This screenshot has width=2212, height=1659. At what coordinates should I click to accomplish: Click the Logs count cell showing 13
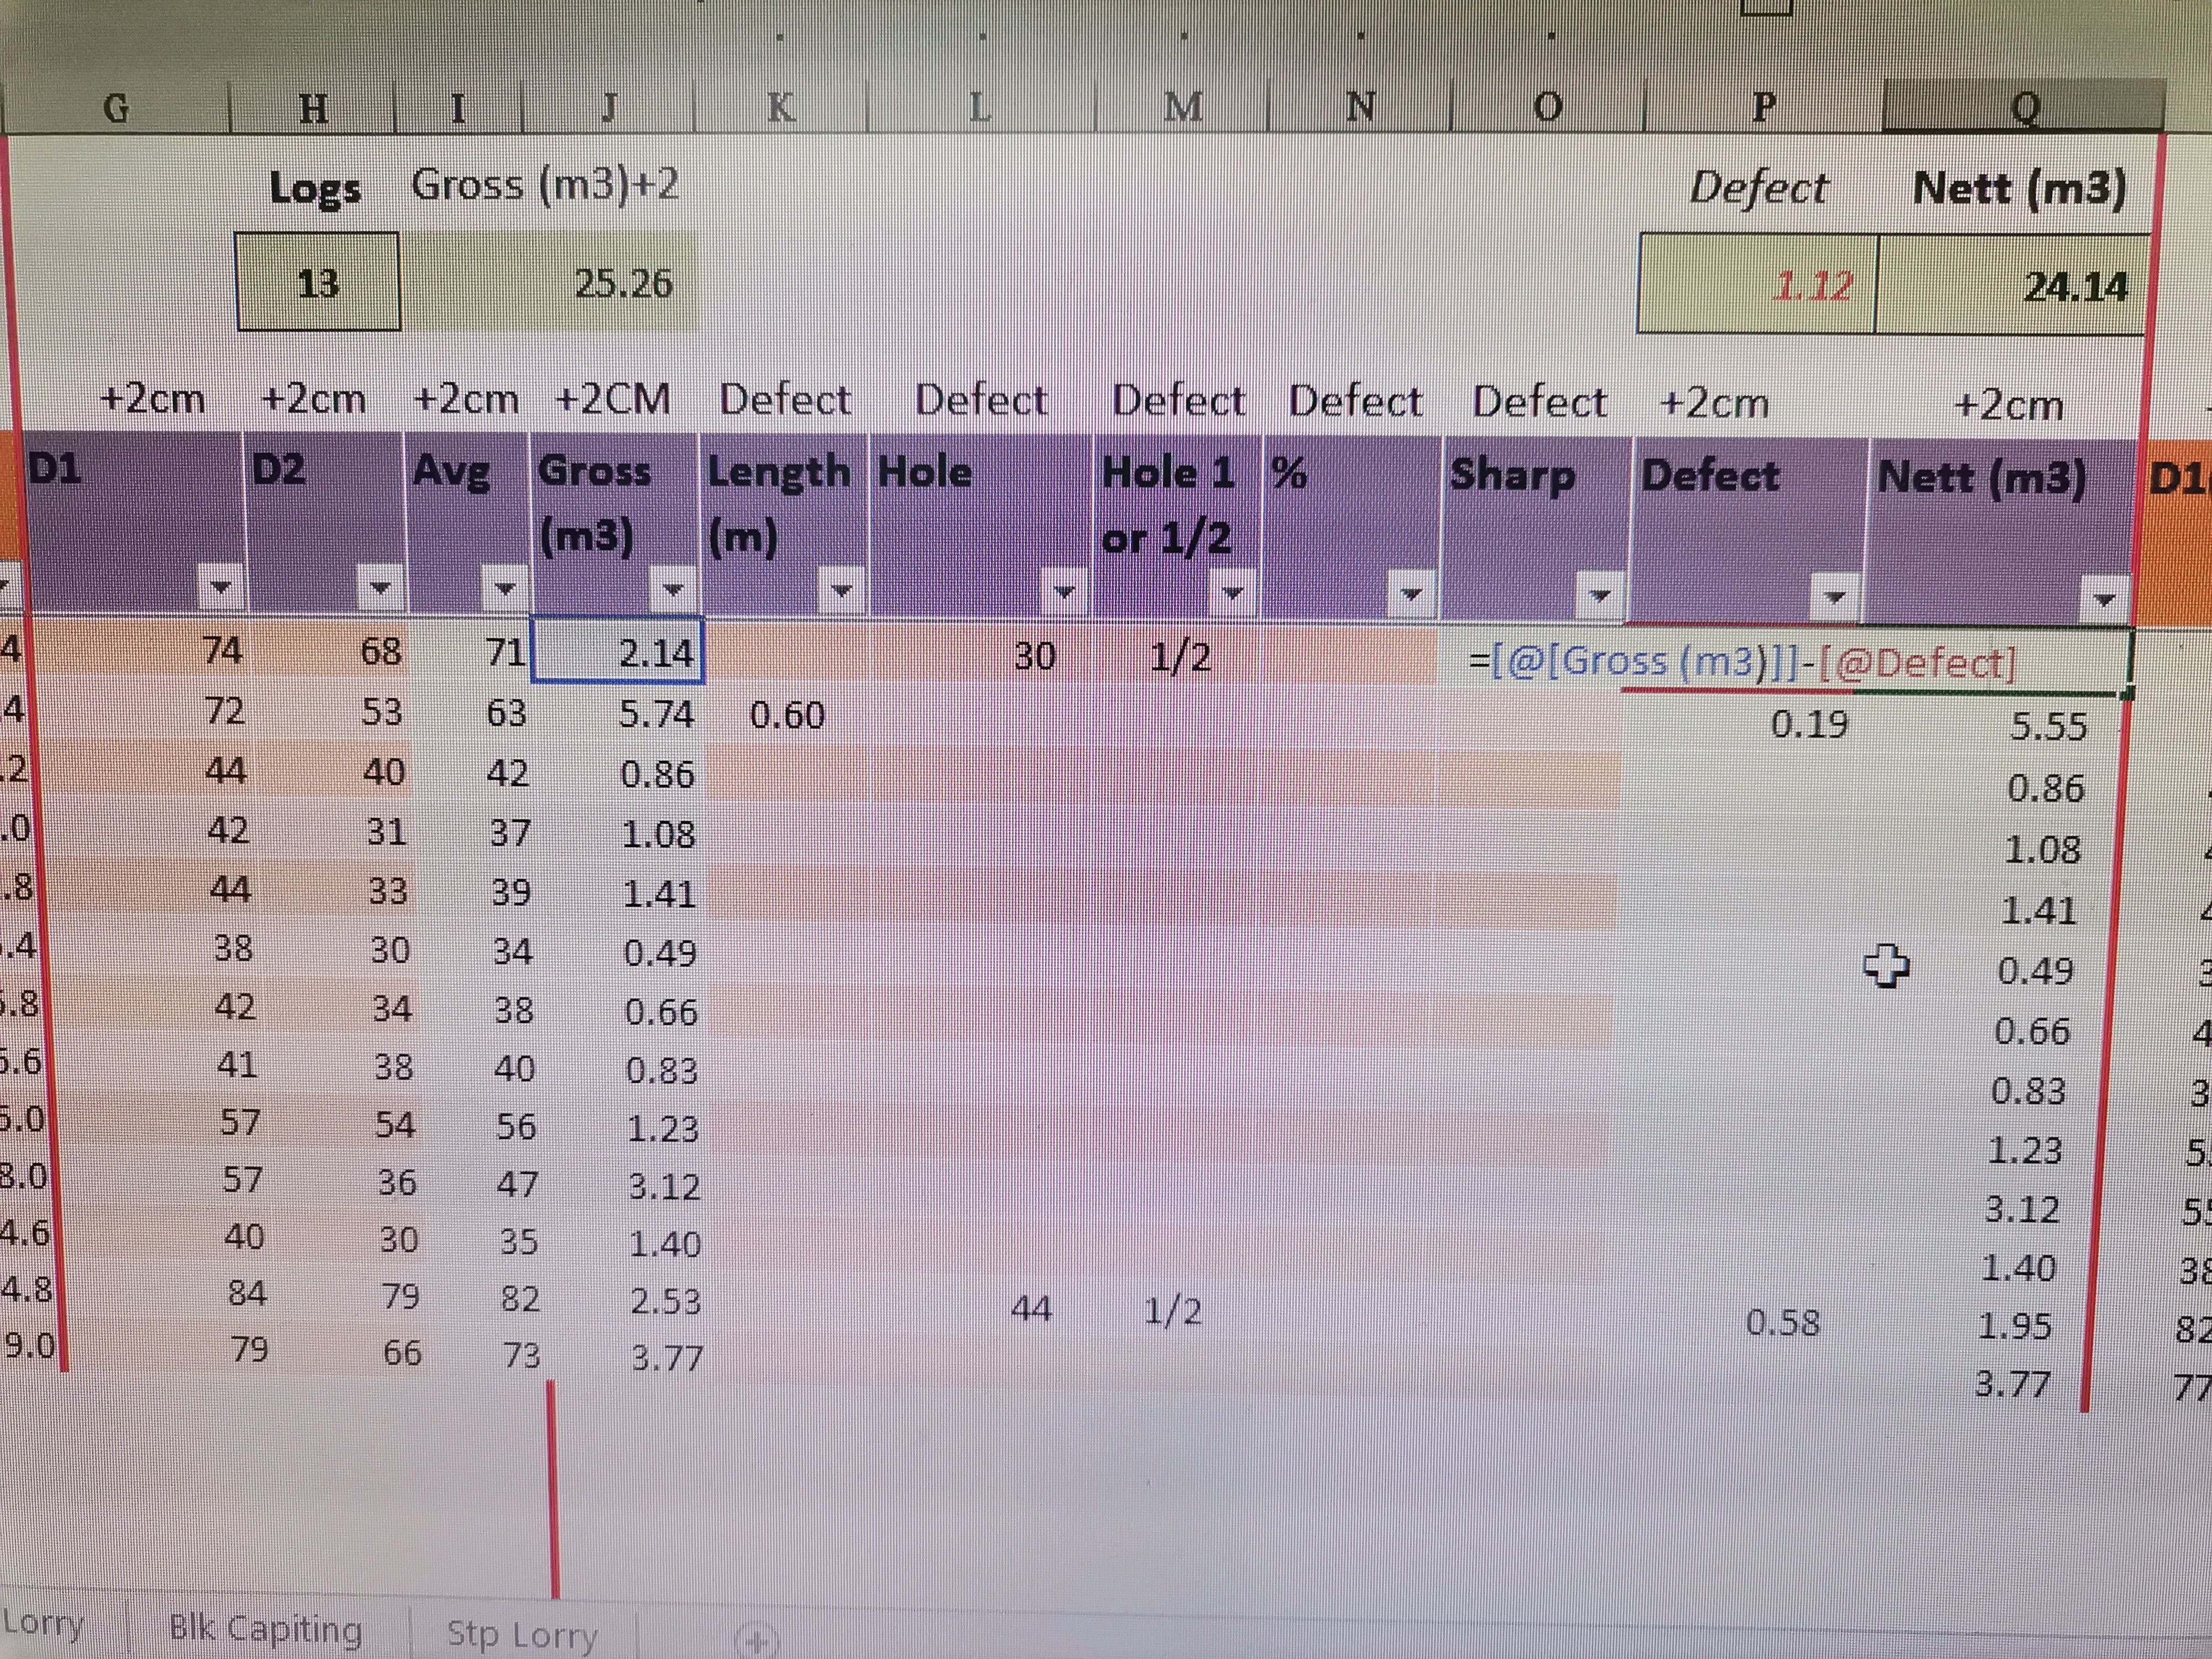[x=318, y=284]
